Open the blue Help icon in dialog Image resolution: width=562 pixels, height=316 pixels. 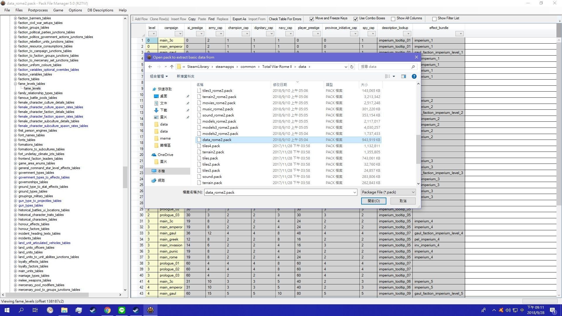click(x=414, y=76)
